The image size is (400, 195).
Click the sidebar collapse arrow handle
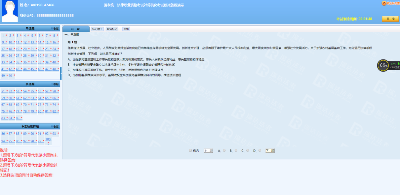(61, 73)
